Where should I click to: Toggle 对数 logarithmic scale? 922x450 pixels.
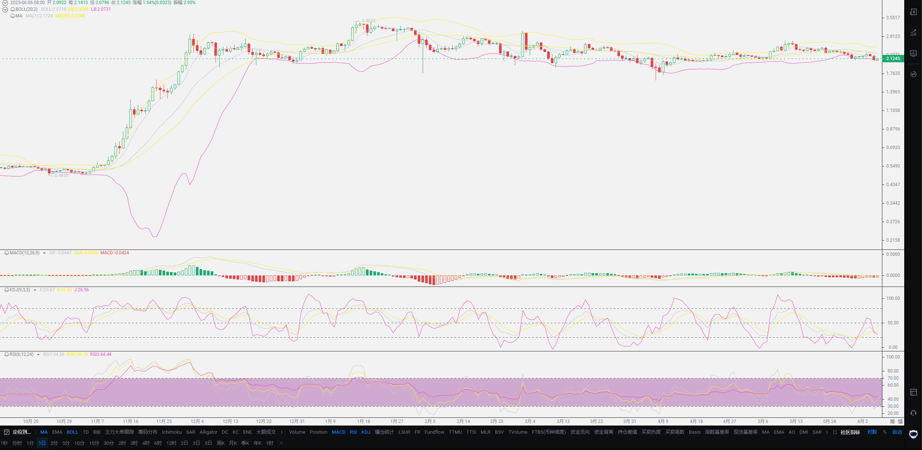click(x=872, y=432)
